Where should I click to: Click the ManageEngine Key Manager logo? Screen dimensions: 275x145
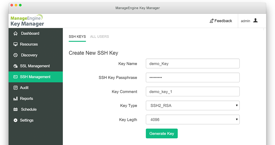[x=27, y=20]
